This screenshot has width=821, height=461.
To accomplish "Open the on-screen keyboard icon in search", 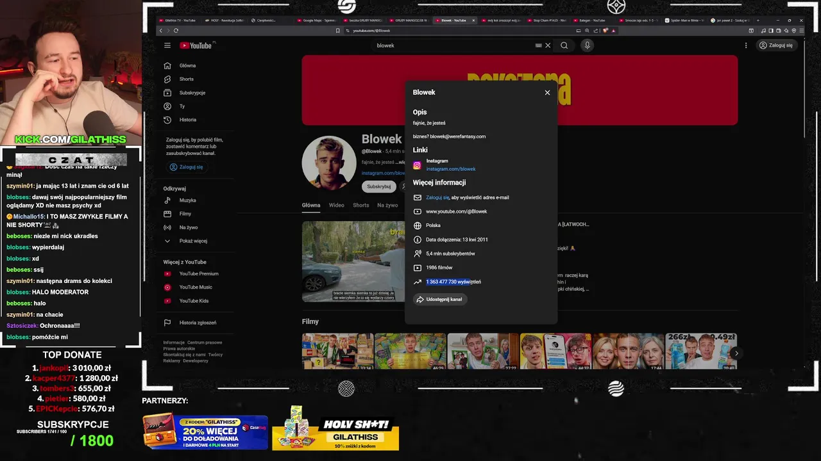I will tap(539, 45).
